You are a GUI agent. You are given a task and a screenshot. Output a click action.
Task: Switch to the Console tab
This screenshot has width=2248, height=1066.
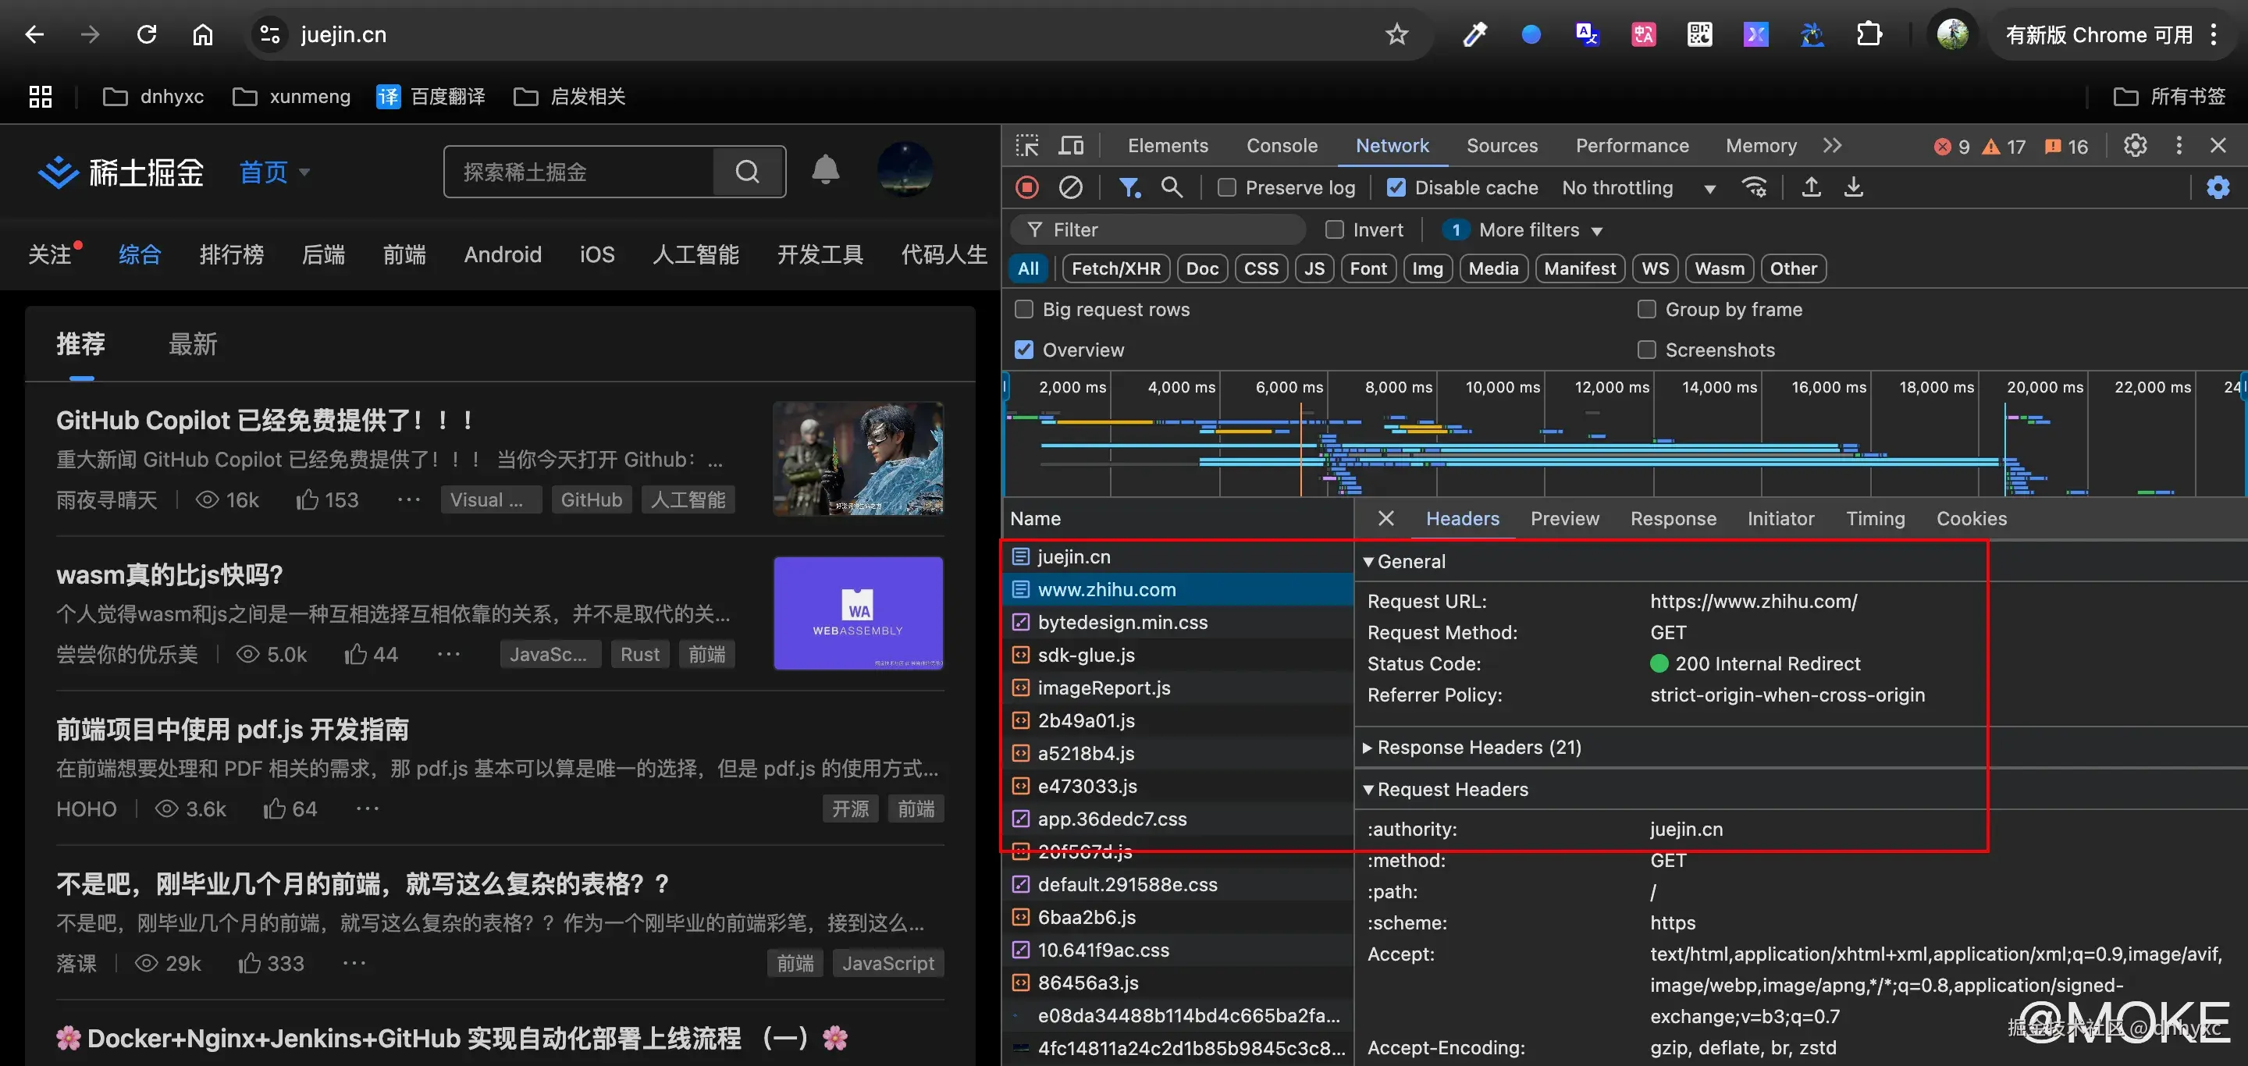coord(1281,146)
